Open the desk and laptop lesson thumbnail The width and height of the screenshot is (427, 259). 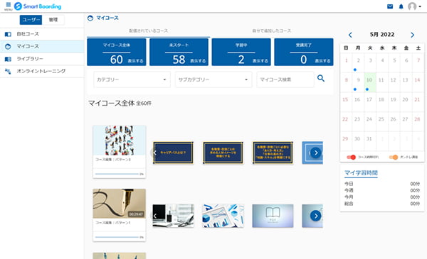(x=173, y=216)
